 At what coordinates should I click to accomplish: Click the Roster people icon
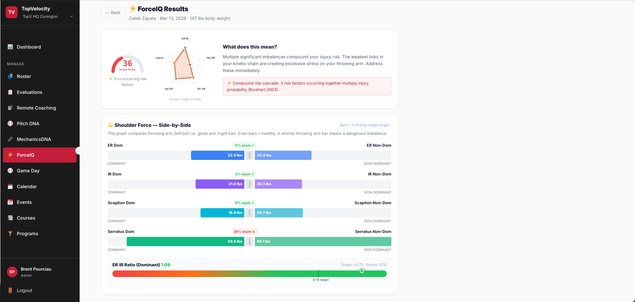click(x=10, y=76)
